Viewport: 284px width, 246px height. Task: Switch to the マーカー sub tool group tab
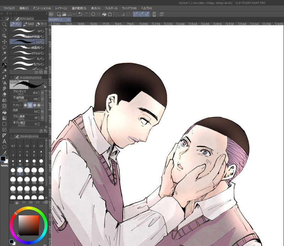[x=41, y=24]
